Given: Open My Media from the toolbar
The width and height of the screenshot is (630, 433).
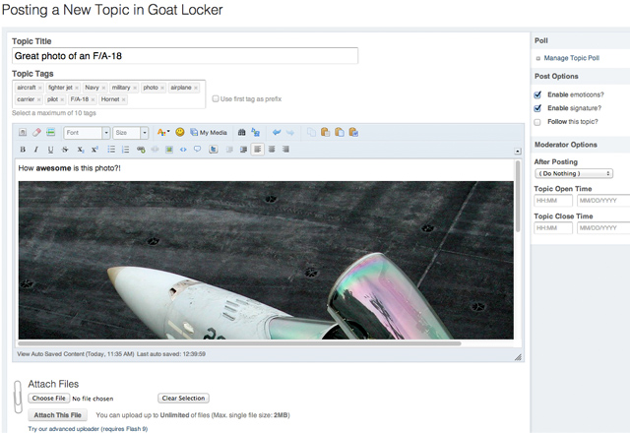Looking at the screenshot, I should coord(209,132).
